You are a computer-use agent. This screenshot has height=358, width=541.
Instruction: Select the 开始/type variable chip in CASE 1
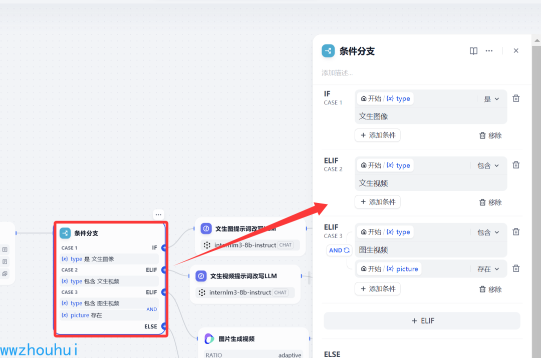click(x=385, y=99)
